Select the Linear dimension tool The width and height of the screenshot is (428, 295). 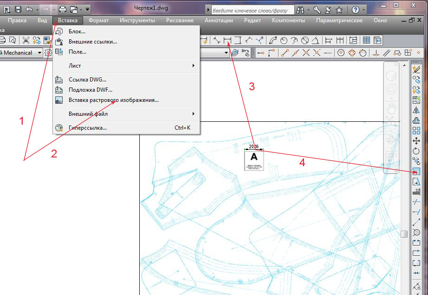tap(228, 40)
